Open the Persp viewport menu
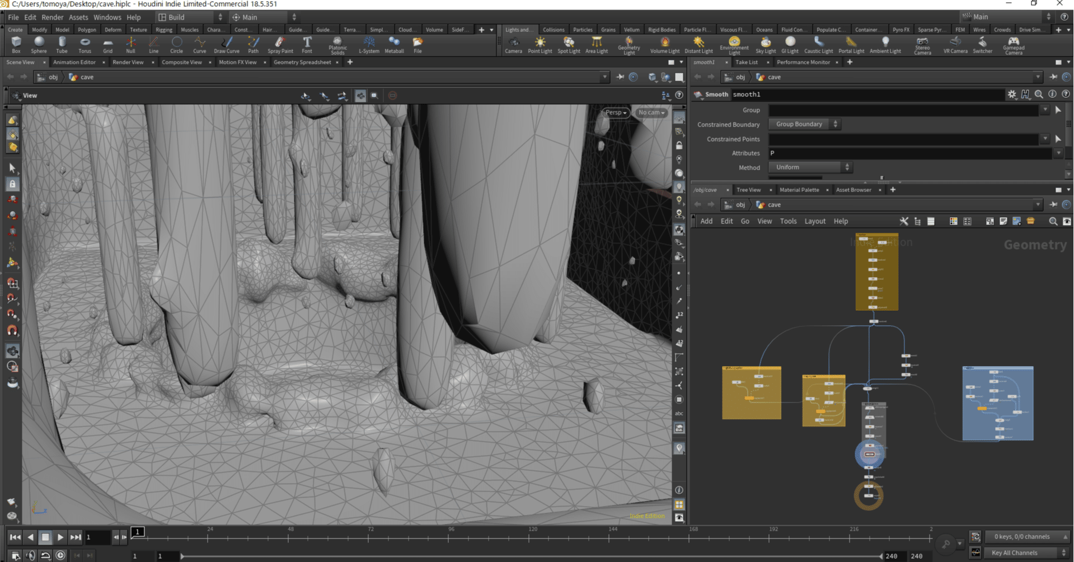Viewport: 1074px width, 562px height. [x=616, y=113]
